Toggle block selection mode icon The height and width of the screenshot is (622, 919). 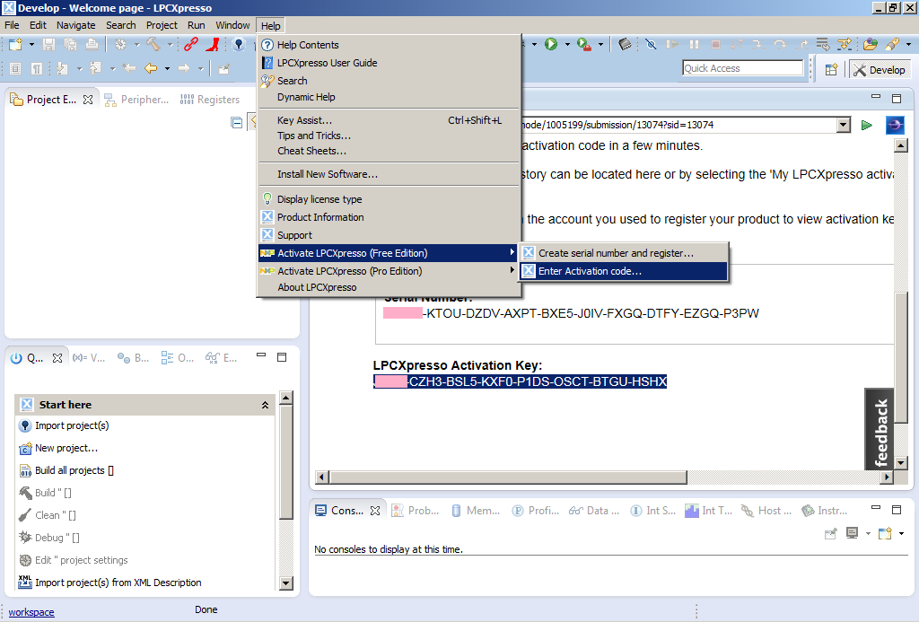[15, 68]
